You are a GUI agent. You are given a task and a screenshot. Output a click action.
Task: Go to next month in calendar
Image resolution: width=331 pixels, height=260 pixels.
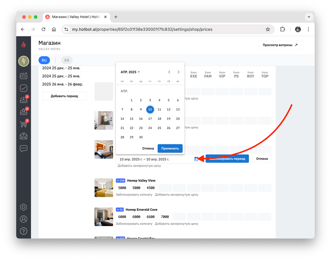tap(178, 72)
